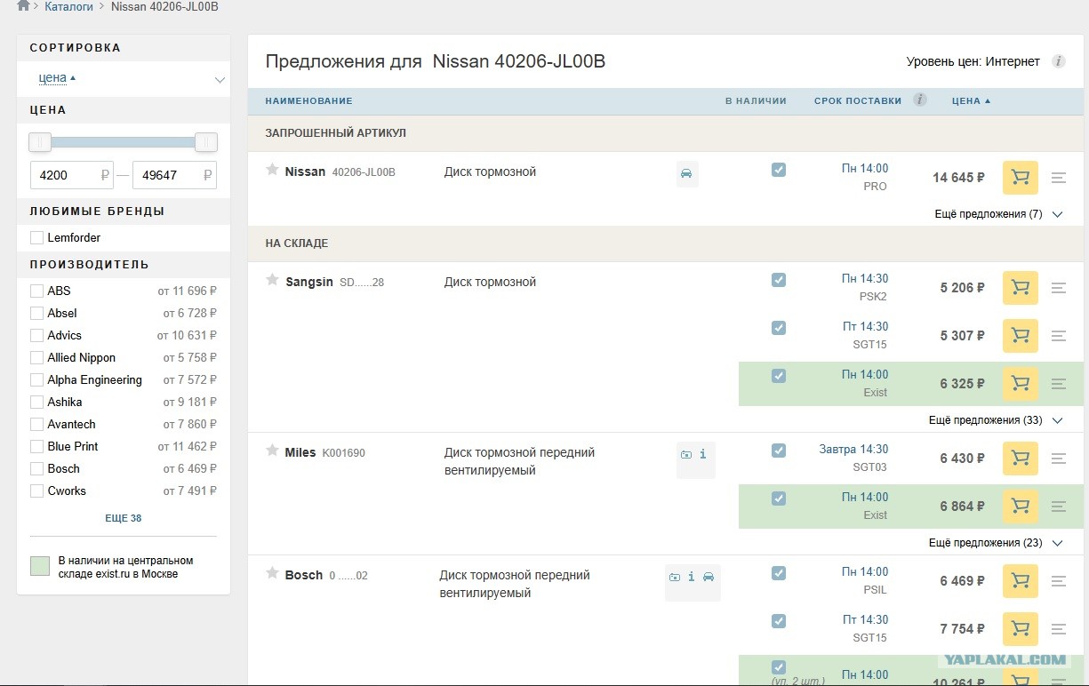Focus the minimum price field 4200
The width and height of the screenshot is (1089, 686).
click(x=71, y=175)
